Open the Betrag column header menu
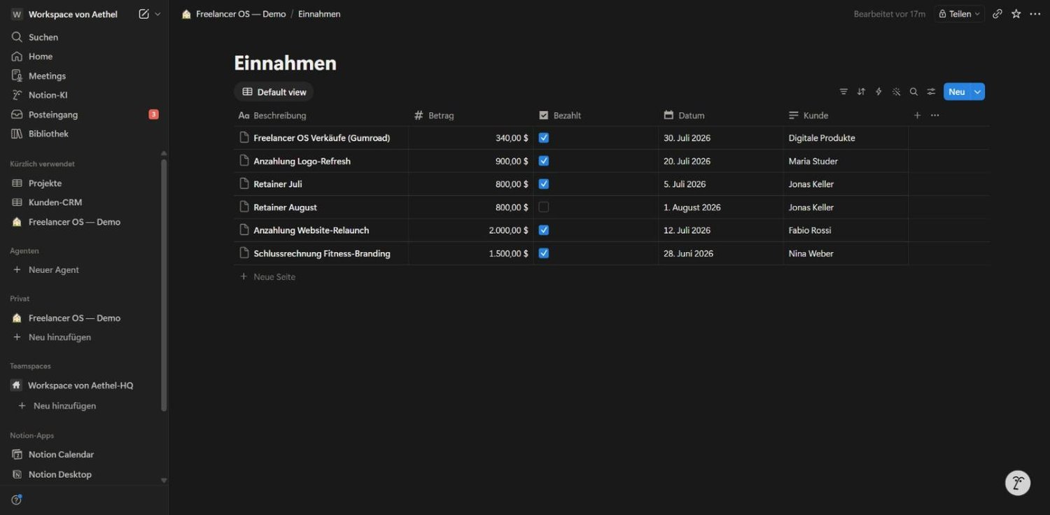The height and width of the screenshot is (515, 1050). click(x=471, y=115)
